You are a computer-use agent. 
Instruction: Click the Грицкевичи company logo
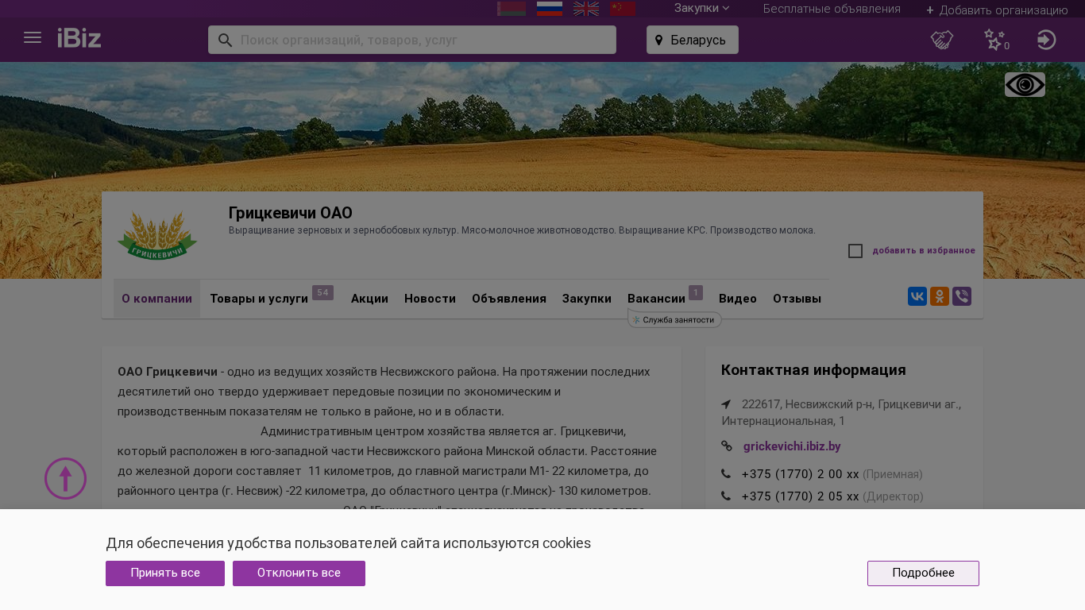click(x=157, y=235)
